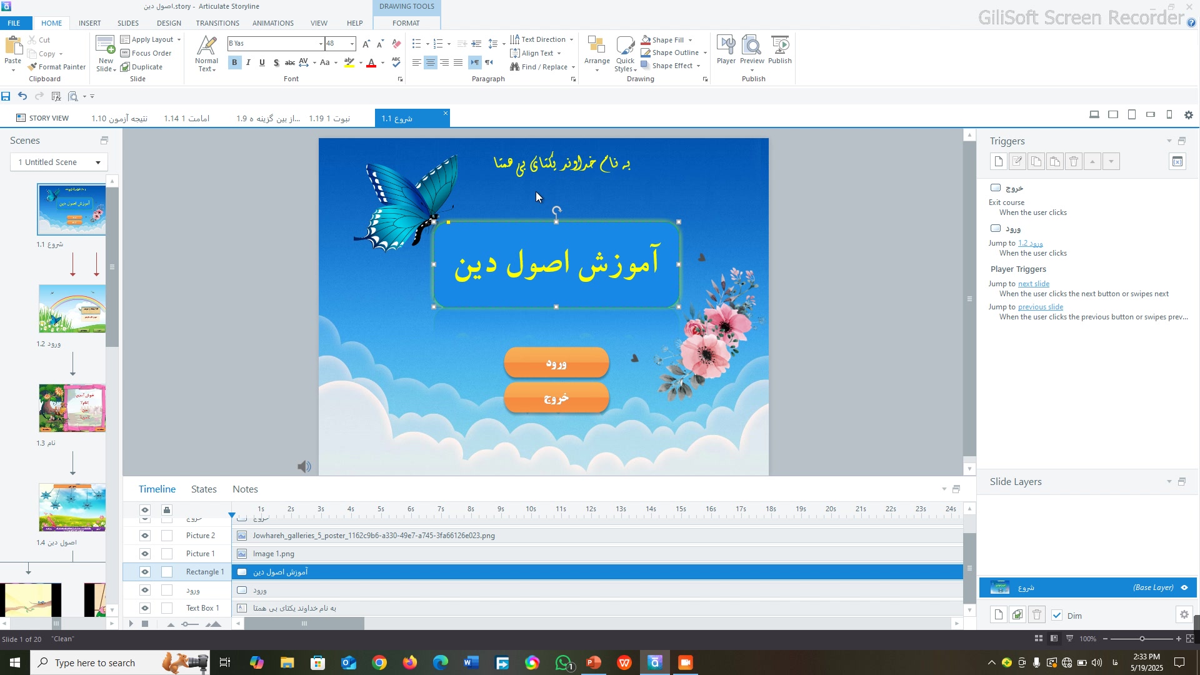Click the zoom slider in status bar

click(x=1142, y=639)
